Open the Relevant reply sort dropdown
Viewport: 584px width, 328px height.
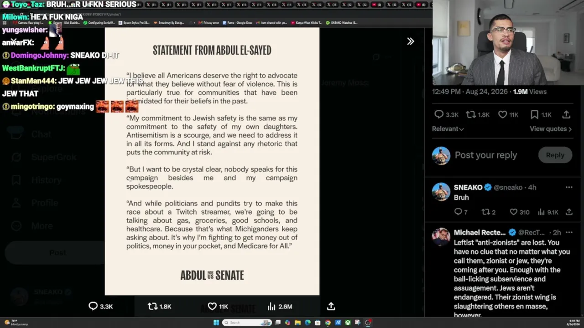tap(448, 129)
